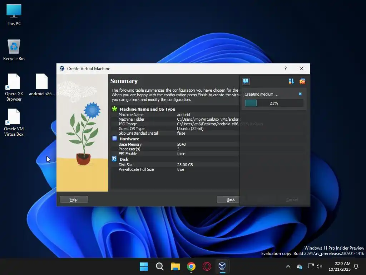Click the Pre-allocate Full Size 'true' value
The image size is (366, 275).
tap(180, 169)
